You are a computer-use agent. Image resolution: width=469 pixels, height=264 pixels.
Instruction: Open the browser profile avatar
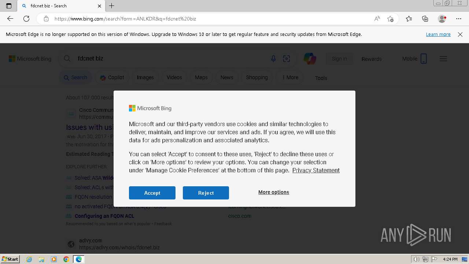(442, 19)
